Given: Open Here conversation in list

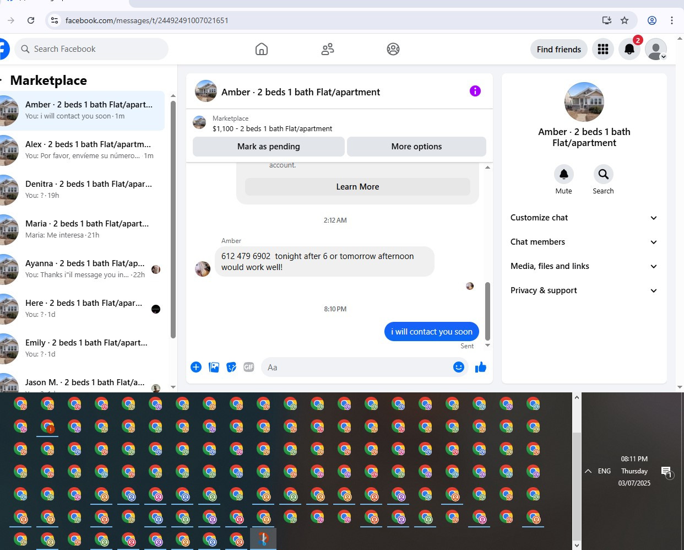Looking at the screenshot, I should 83,309.
